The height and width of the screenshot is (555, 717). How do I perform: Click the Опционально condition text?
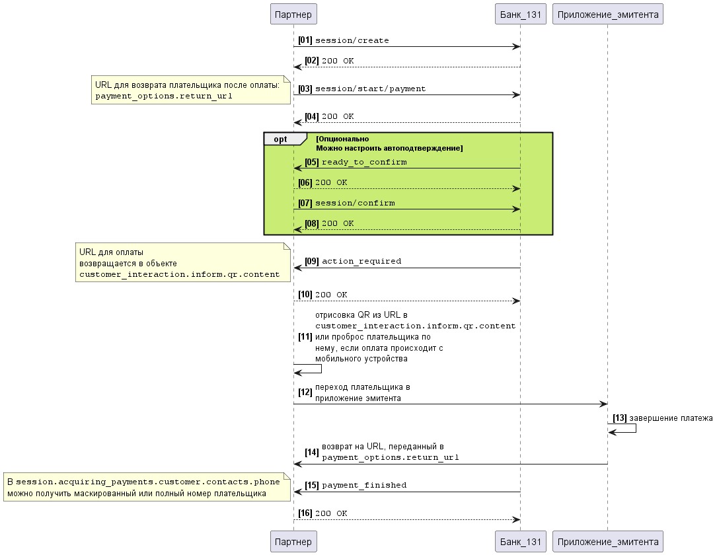[342, 139]
